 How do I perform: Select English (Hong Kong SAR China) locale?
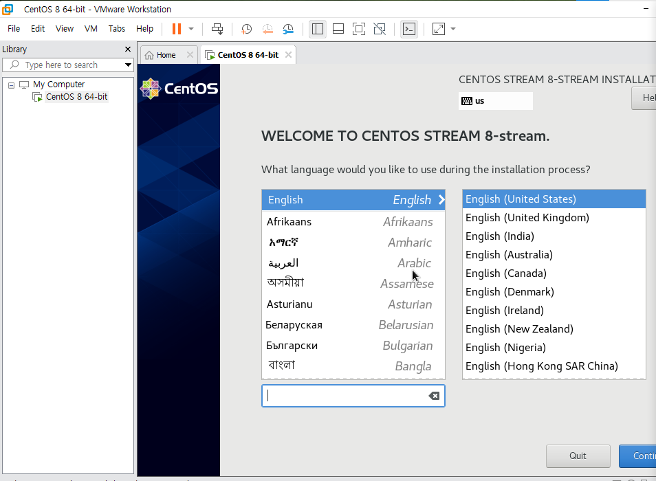(x=554, y=366)
